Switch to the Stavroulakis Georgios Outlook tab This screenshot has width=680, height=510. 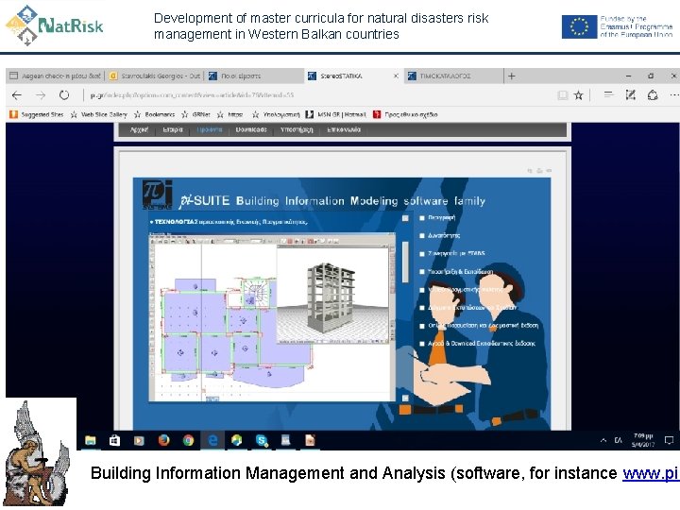tap(155, 76)
